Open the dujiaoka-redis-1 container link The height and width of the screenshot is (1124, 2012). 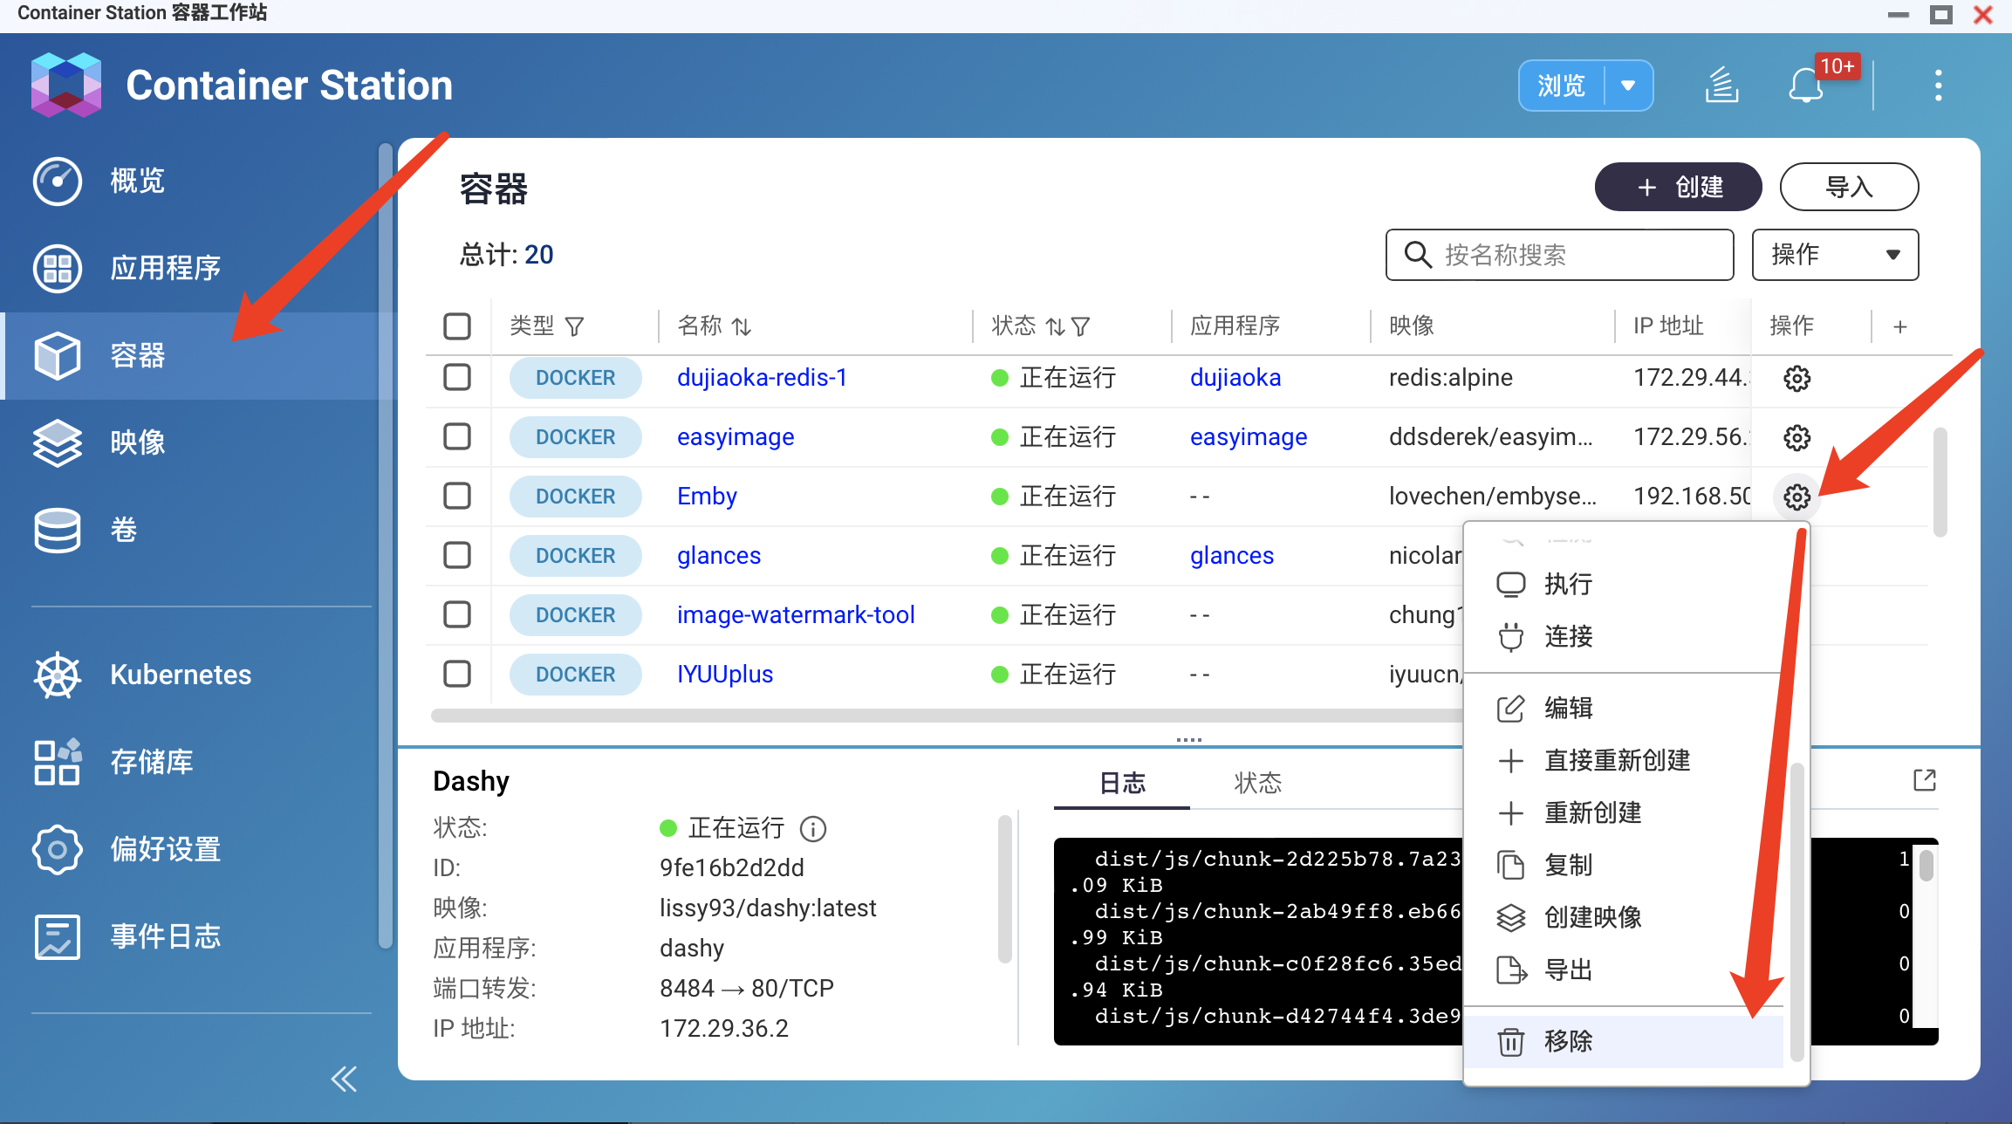tap(762, 377)
